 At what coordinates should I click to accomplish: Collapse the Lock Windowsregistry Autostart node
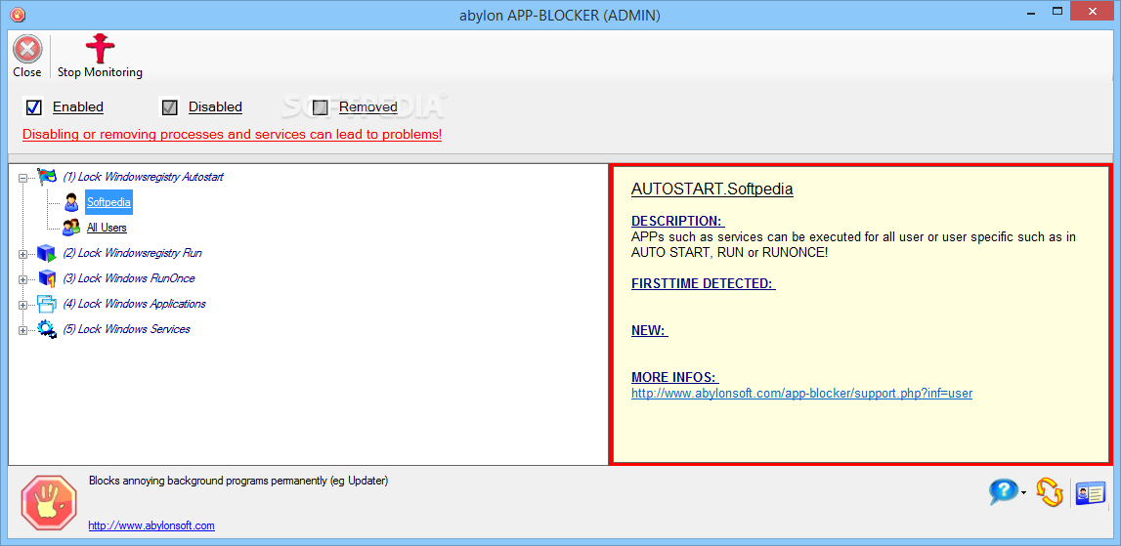pyautogui.click(x=22, y=177)
